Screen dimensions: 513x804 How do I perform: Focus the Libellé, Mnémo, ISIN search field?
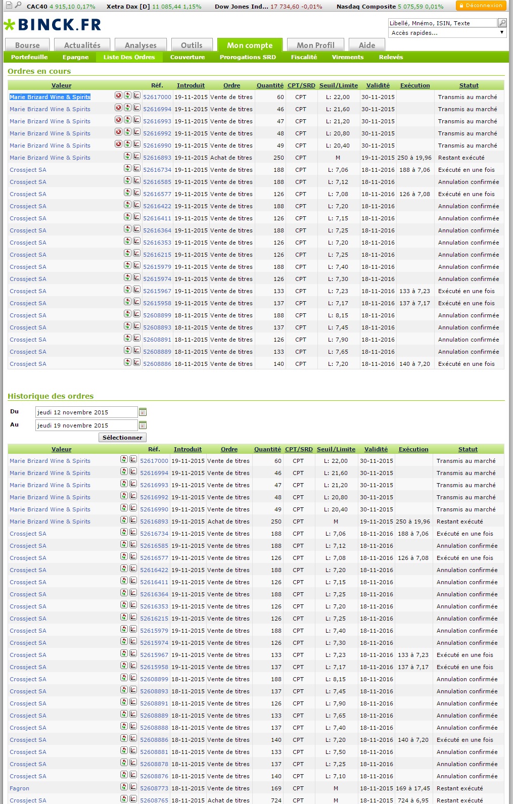point(443,23)
